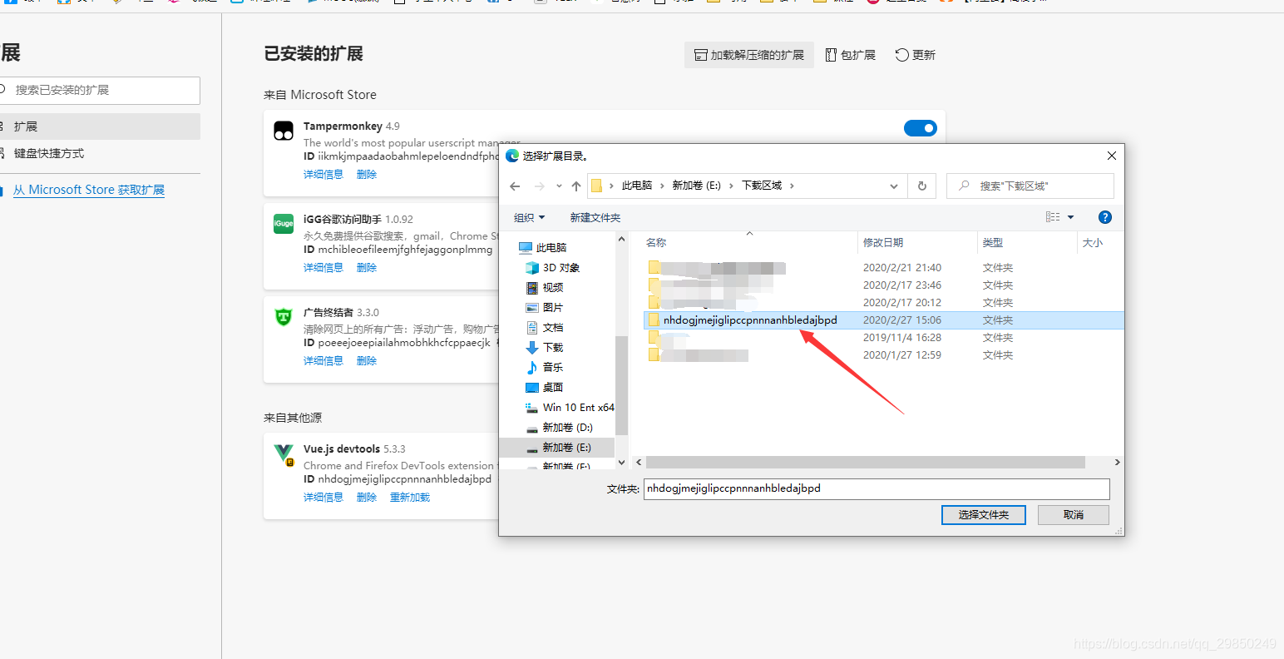Open 从 Microsoft Store 获取扩展 link
Screen dimensions: 1284x659
point(89,190)
